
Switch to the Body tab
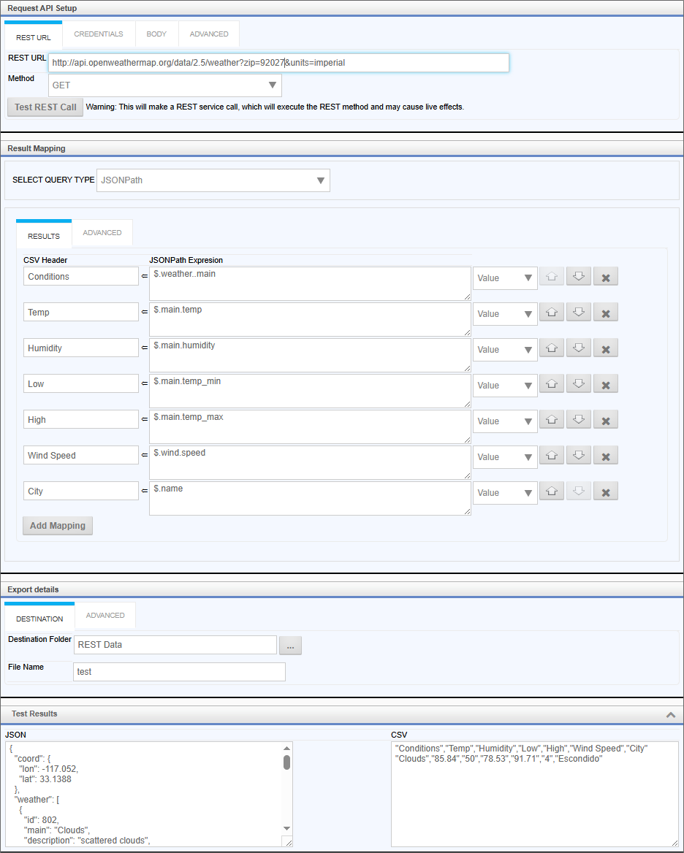tap(156, 34)
